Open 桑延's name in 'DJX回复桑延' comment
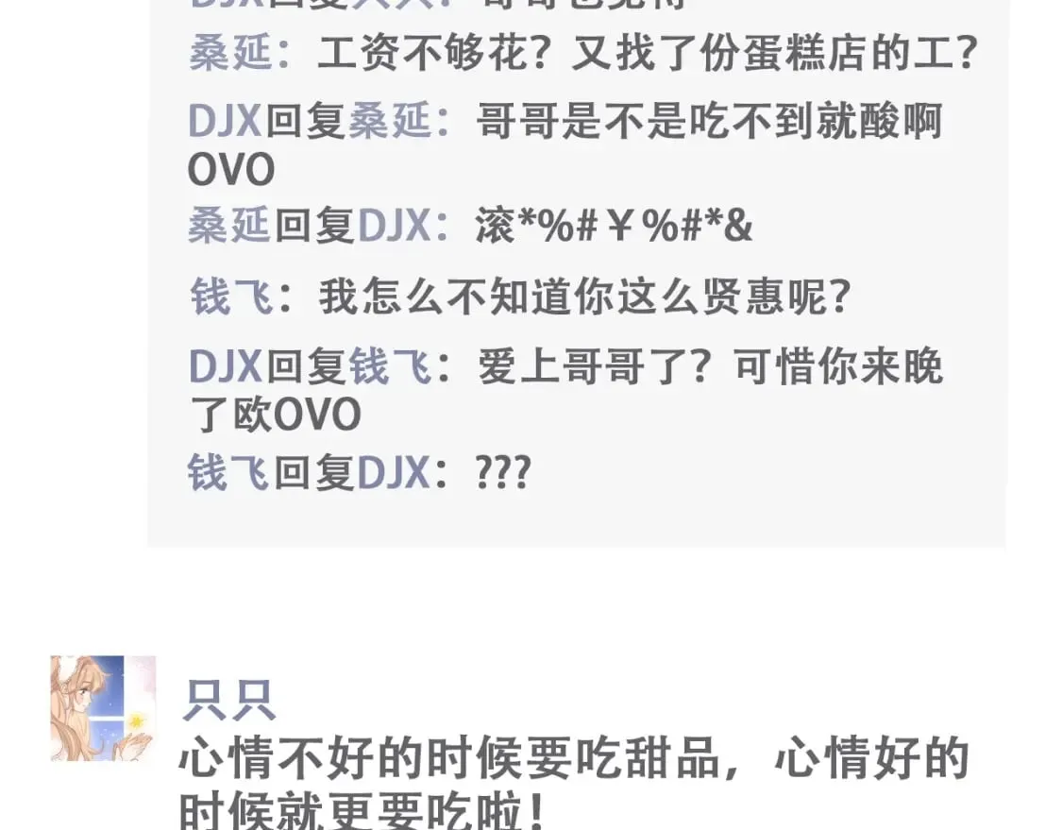The height and width of the screenshot is (830, 1062). 390,122
